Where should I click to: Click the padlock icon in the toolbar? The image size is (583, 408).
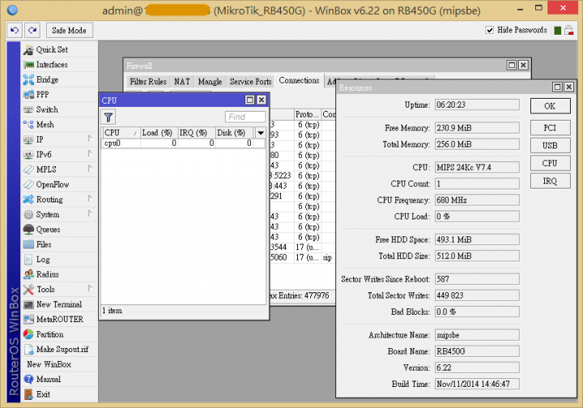pyautogui.click(x=568, y=30)
